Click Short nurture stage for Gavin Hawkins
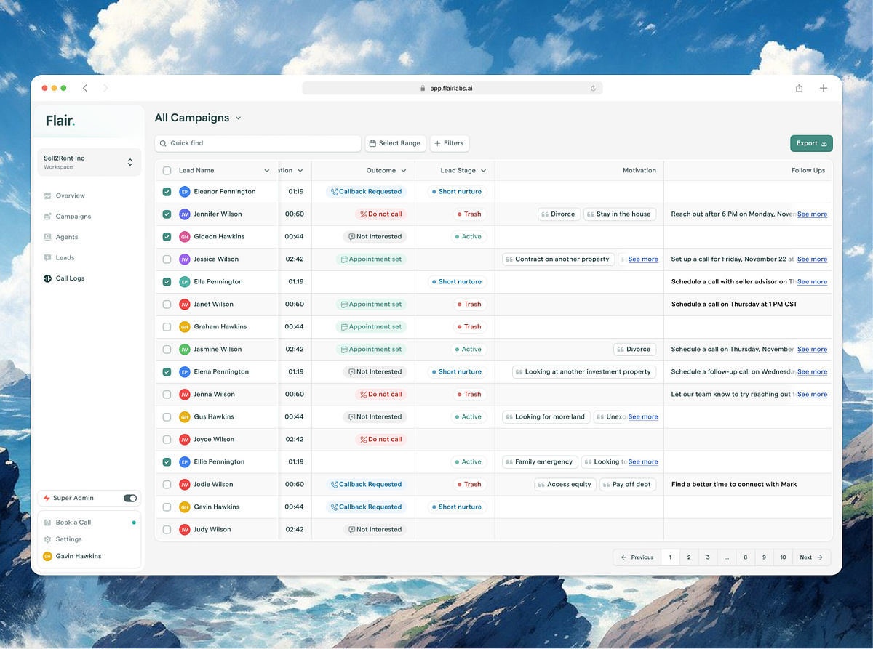This screenshot has width=873, height=649. tap(455, 507)
